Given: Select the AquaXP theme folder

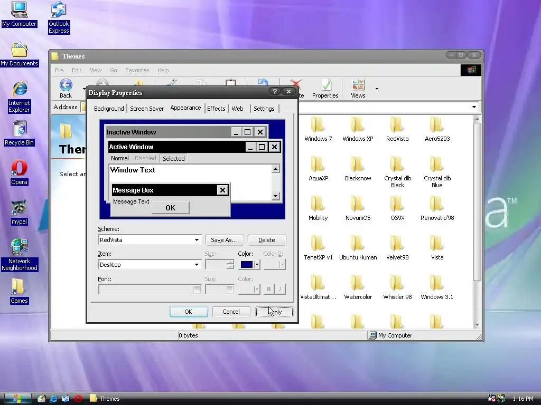Looking at the screenshot, I should 318,169.
